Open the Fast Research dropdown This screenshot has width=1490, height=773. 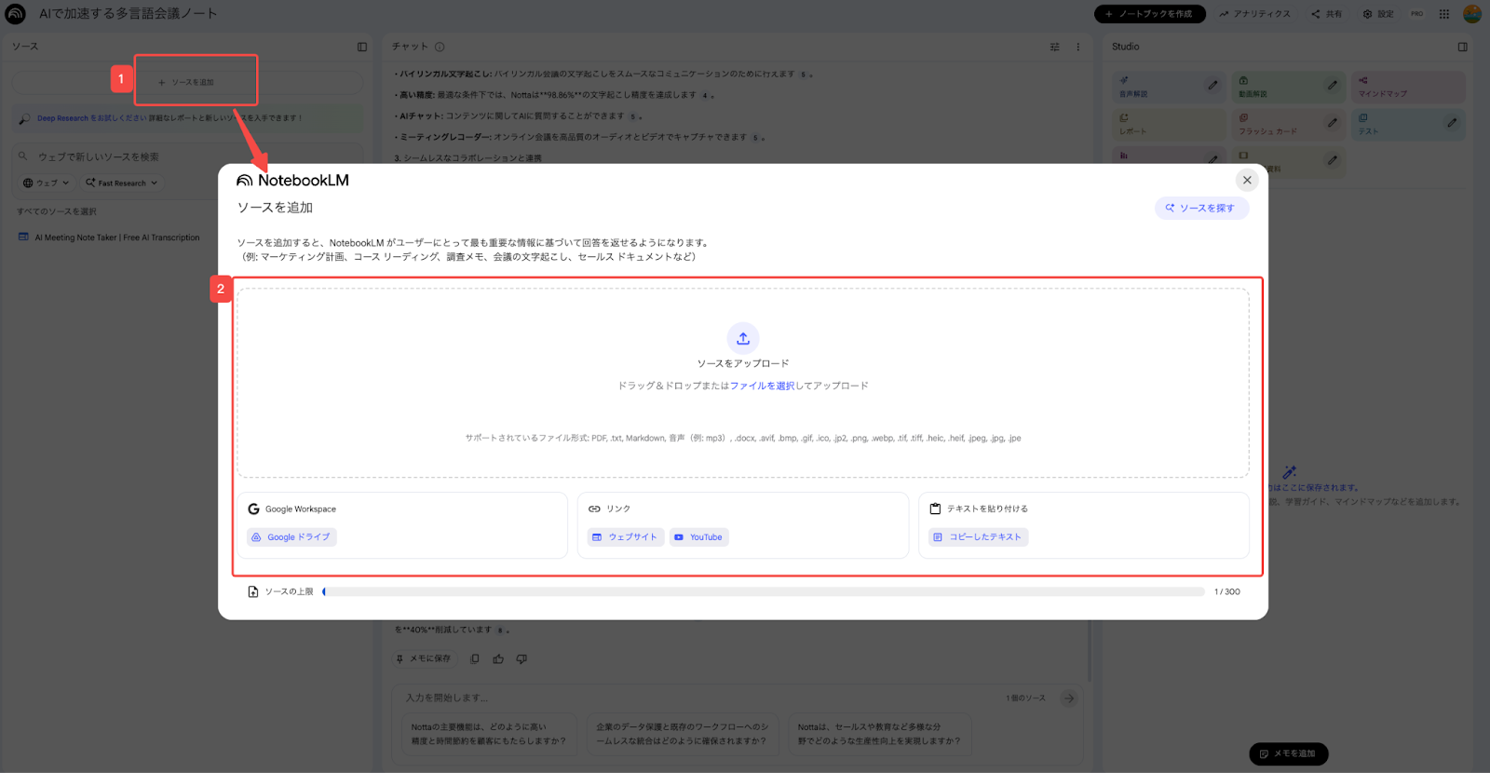[x=122, y=183]
